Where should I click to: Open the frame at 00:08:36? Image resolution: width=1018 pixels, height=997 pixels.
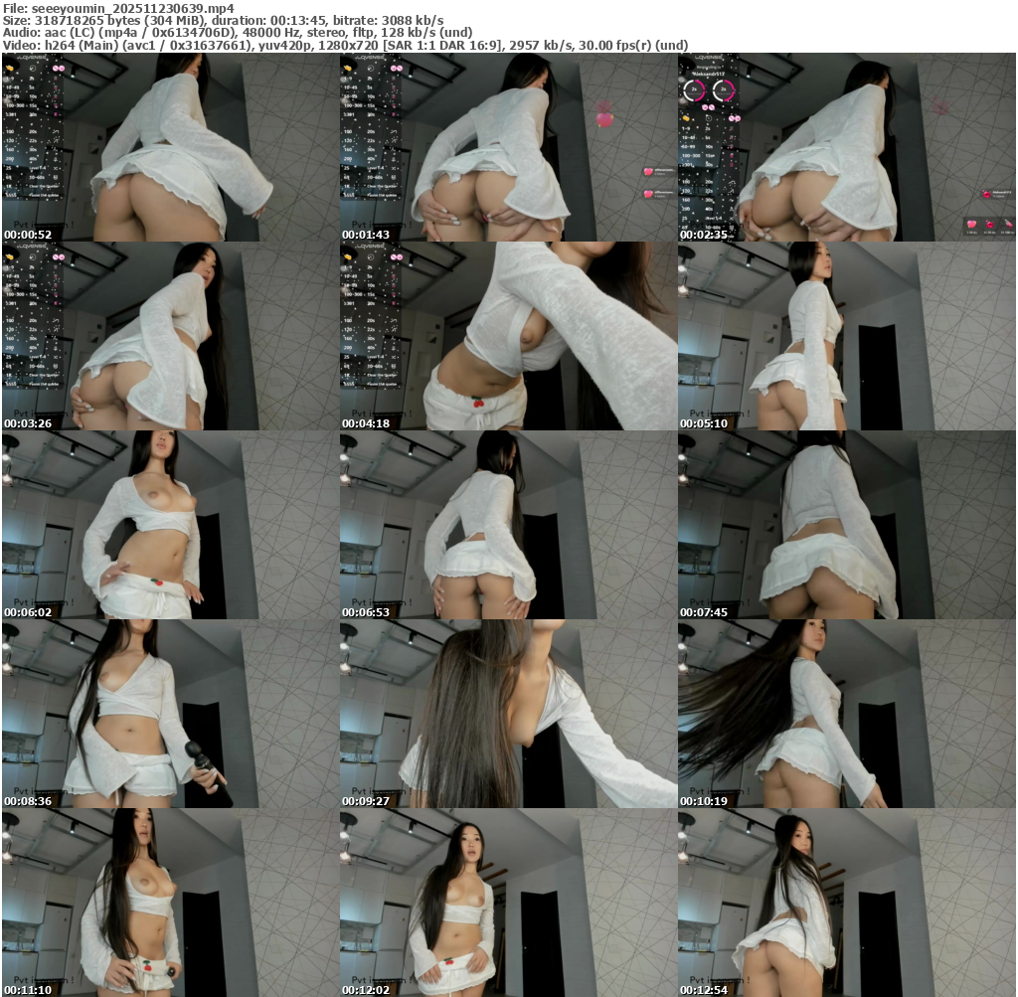click(x=170, y=714)
